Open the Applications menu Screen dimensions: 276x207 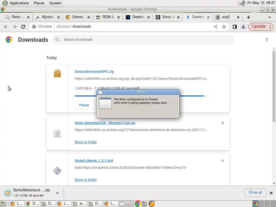click(x=19, y=3)
